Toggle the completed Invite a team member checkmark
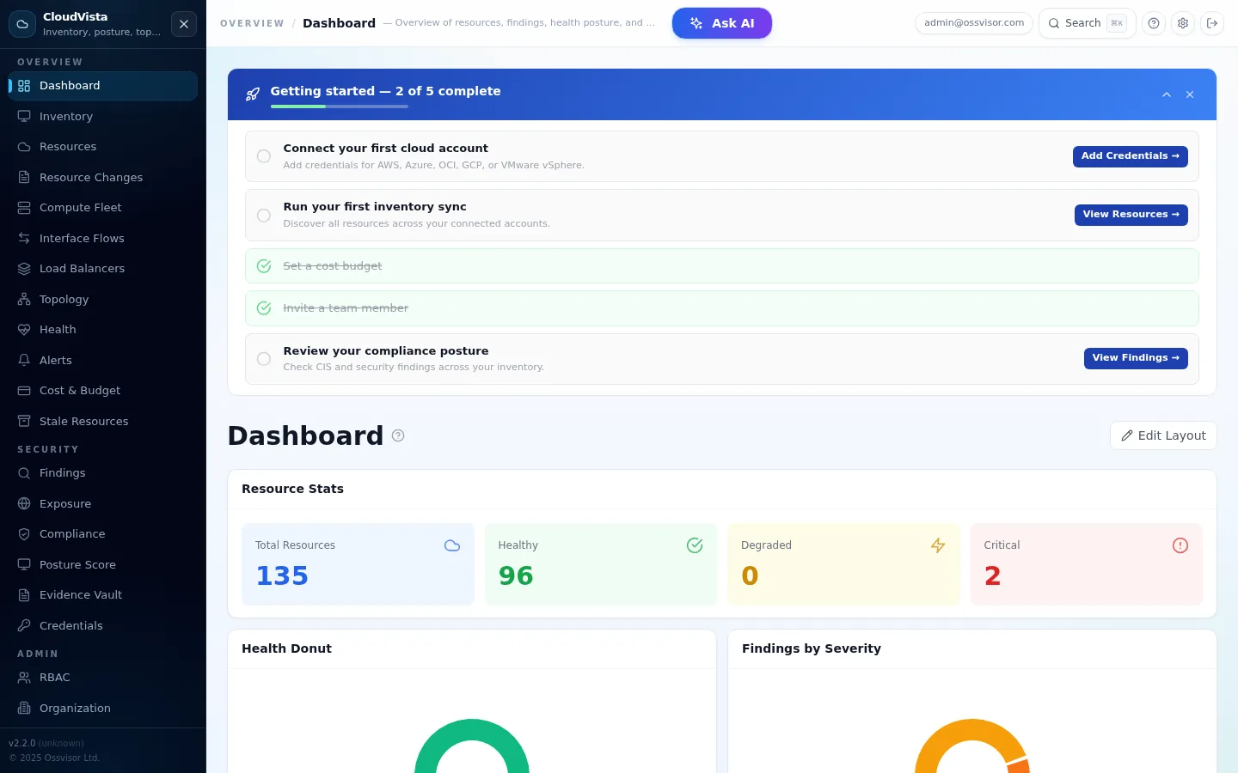 264,308
